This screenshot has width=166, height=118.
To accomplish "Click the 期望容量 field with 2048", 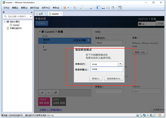I will 107,69.
